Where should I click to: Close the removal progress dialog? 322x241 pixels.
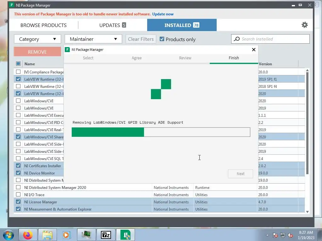coord(254,49)
